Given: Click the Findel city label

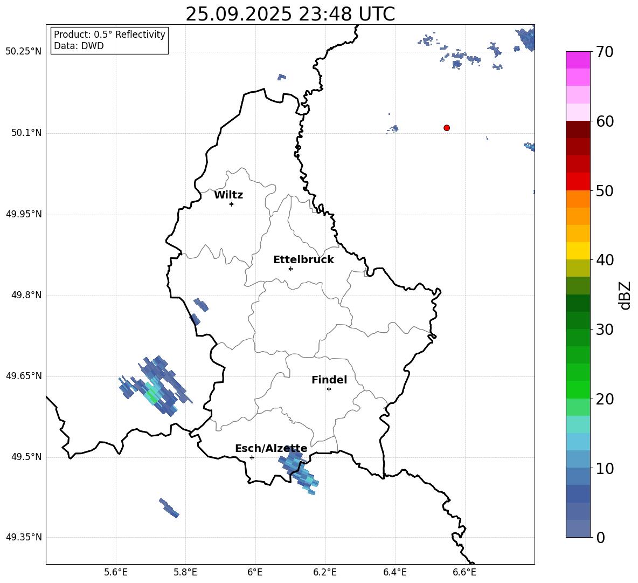Looking at the screenshot, I should 329,380.
